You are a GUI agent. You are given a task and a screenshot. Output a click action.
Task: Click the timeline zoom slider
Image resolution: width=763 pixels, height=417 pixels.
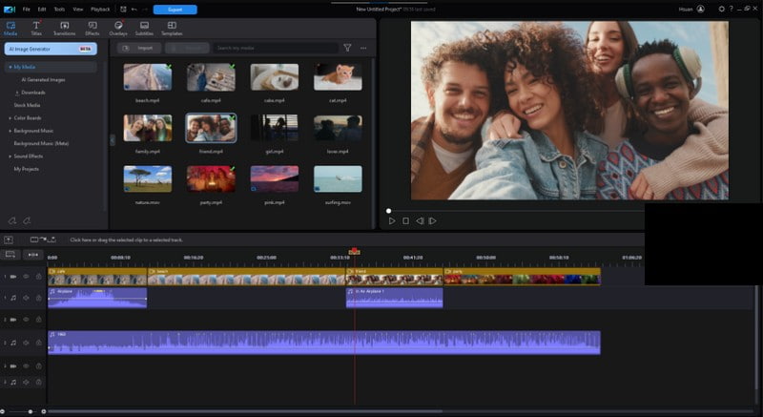(x=31, y=411)
